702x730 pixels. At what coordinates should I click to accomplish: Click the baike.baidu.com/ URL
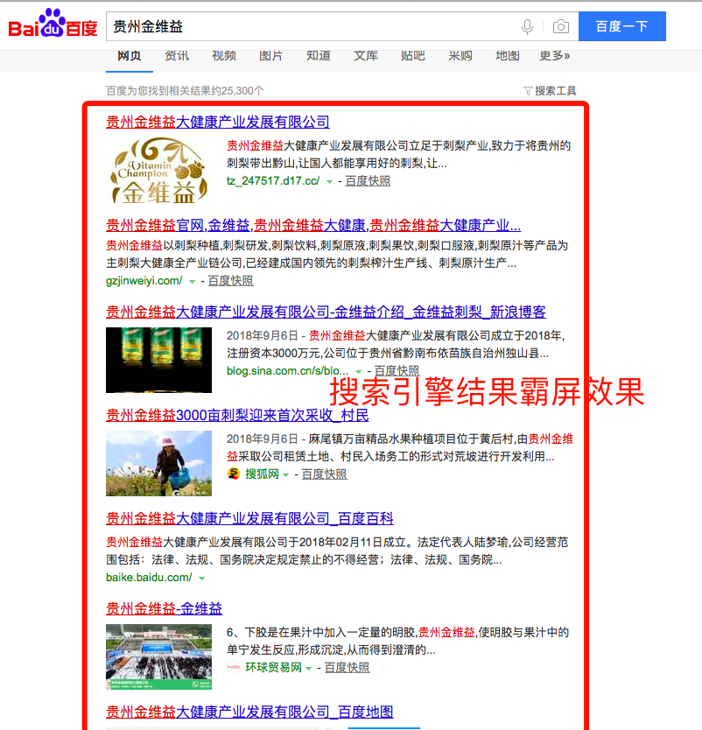click(149, 578)
